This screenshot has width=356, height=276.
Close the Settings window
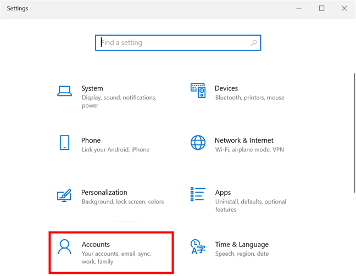344,8
